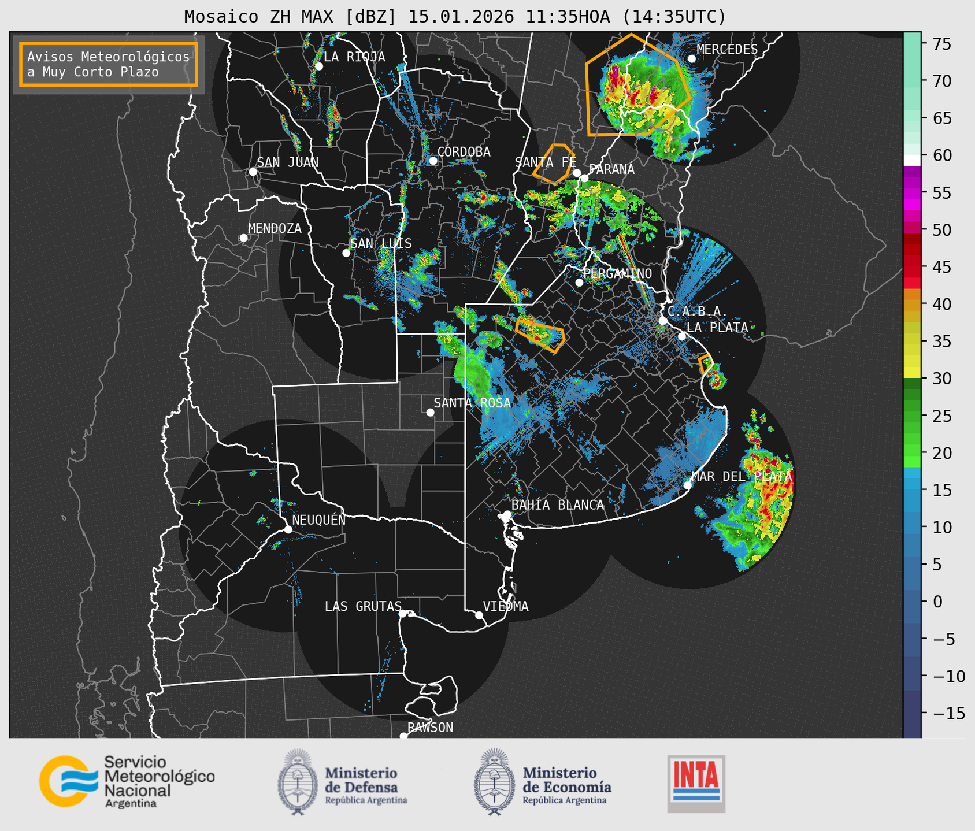Select the Mar del Plata marker dot
The image size is (975, 831).
coord(687,485)
